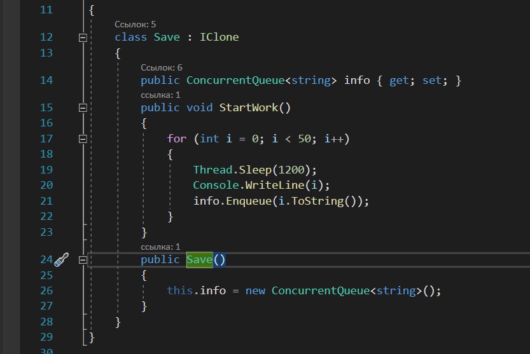Collapse the class Save block on line 12
Image resolution: width=530 pixels, height=354 pixels.
pyautogui.click(x=83, y=37)
